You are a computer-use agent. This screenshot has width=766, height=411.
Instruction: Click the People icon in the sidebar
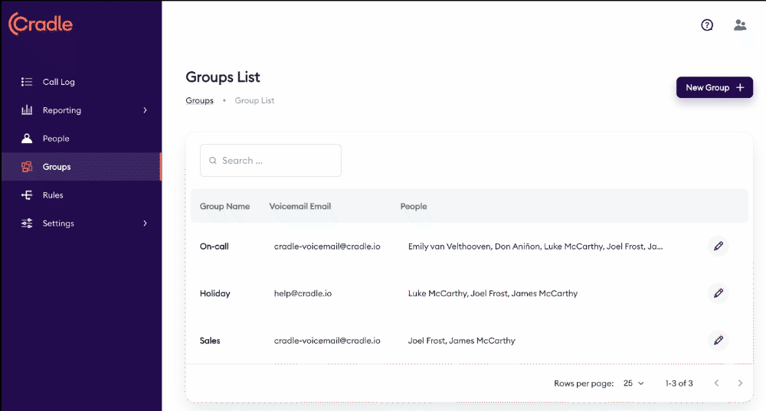pos(27,139)
